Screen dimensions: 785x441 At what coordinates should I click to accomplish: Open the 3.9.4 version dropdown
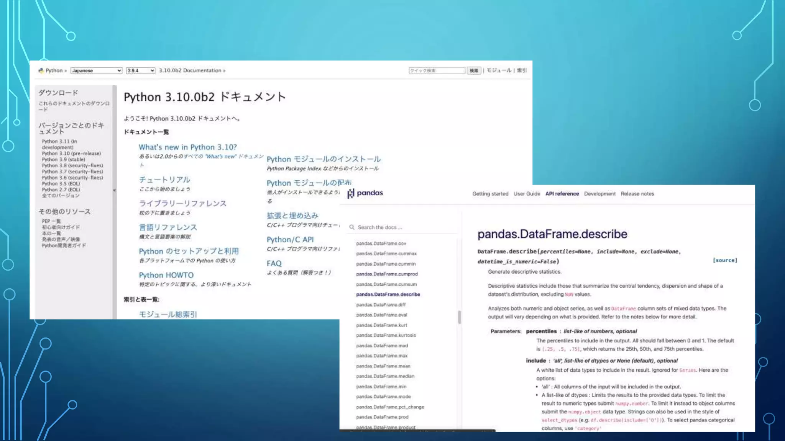click(x=140, y=70)
